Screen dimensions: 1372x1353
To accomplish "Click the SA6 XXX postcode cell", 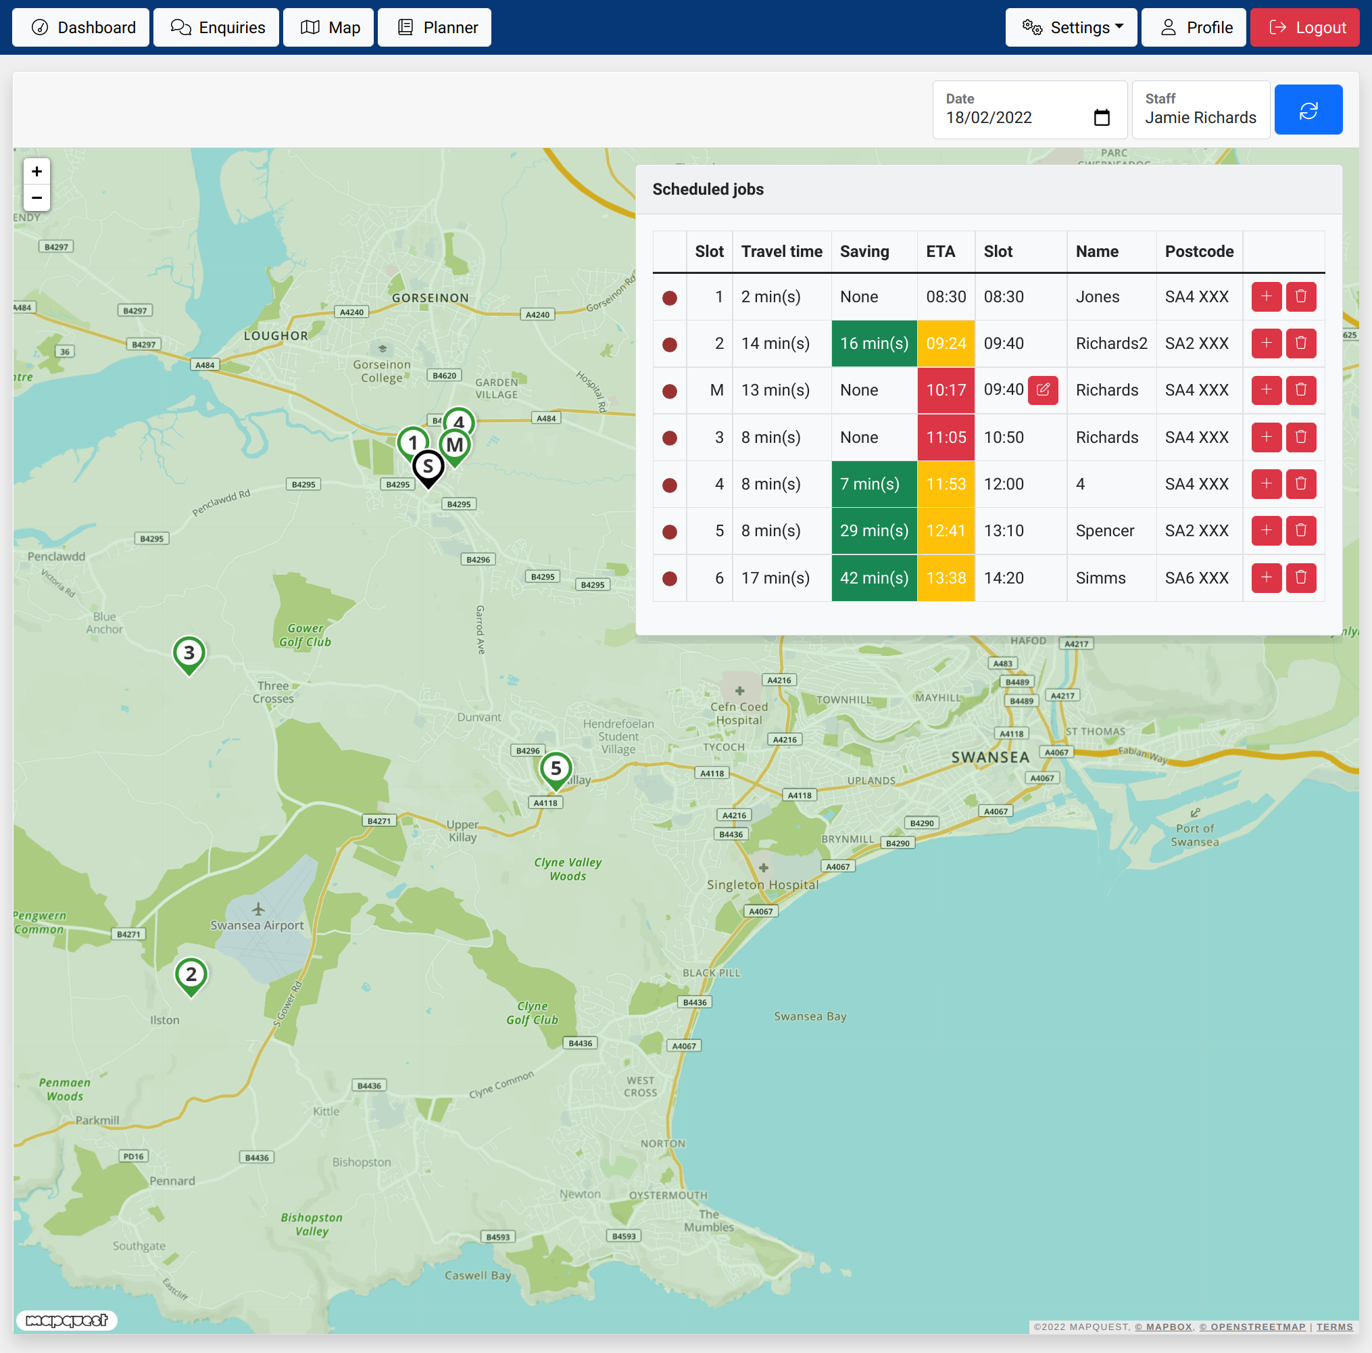I will pos(1200,577).
